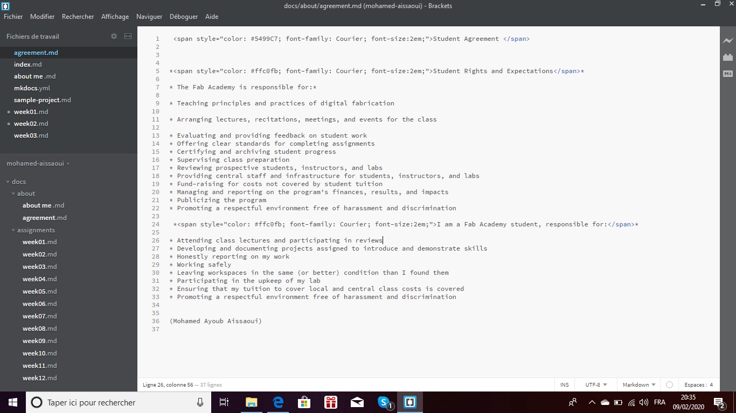Open the Modifier menu
Viewport: 736px width, 413px height.
(42, 17)
